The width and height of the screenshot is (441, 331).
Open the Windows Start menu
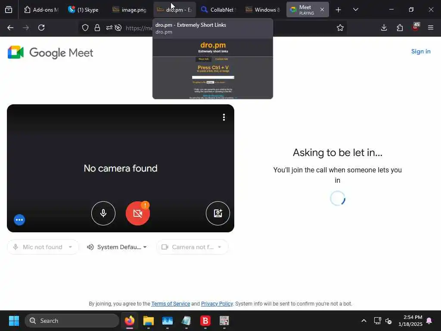14,321
